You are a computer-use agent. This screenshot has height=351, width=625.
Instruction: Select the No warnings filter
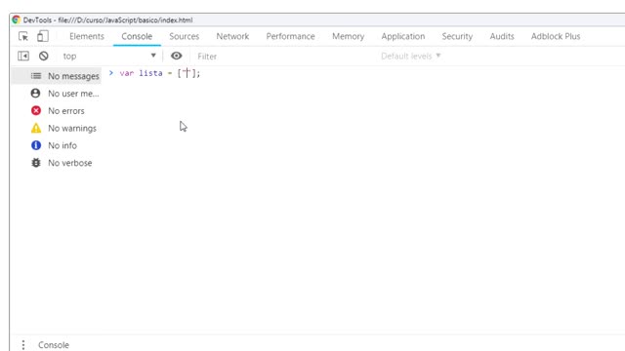coord(57,128)
